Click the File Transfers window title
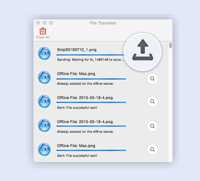The height and width of the screenshot is (181, 200). tap(103, 23)
